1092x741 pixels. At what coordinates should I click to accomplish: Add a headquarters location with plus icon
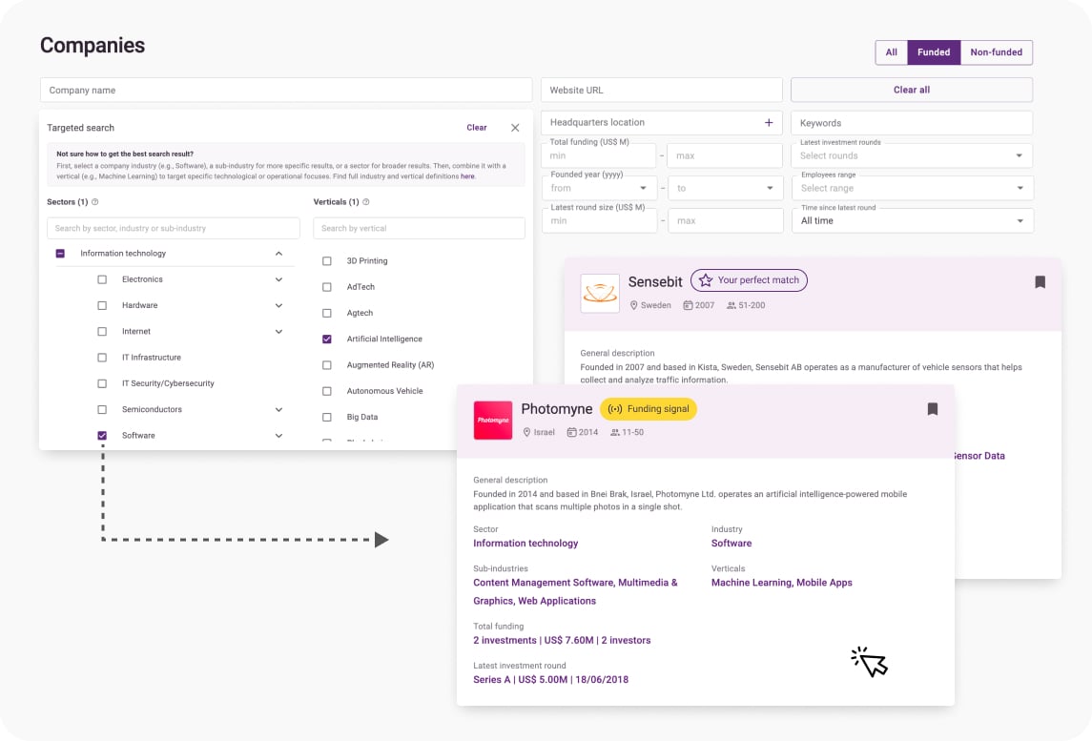[x=768, y=123]
